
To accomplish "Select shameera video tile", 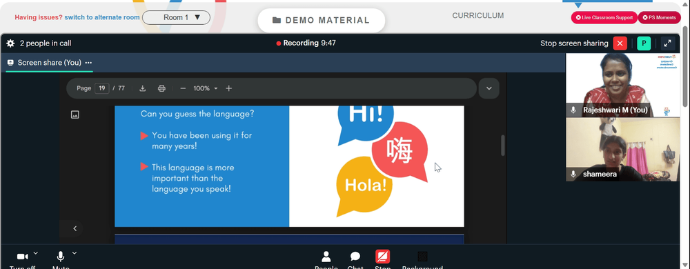I will coord(622,150).
